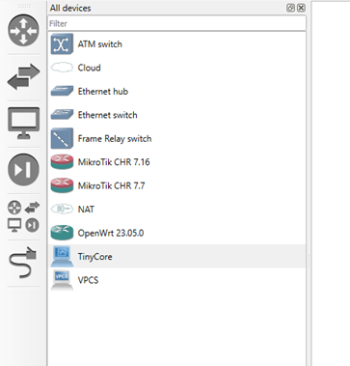The height and width of the screenshot is (366, 350).
Task: Select the MikroTik CHR 7.16 router
Action: coord(176,162)
